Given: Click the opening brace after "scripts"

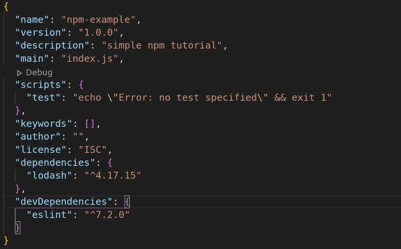Looking at the screenshot, I should [x=81, y=85].
